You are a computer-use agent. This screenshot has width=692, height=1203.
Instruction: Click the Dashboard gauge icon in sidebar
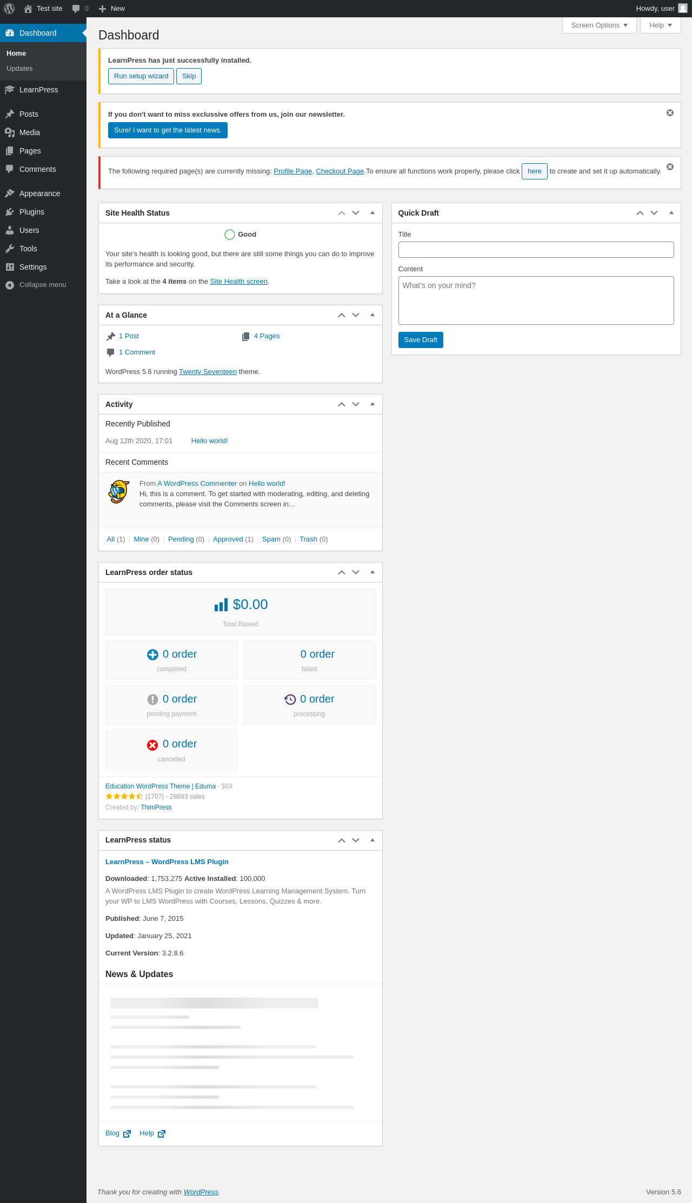tap(10, 33)
